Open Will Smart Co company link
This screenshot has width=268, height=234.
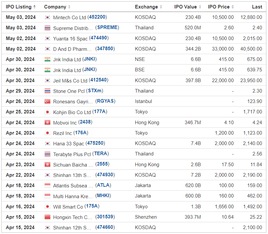coord(68,207)
